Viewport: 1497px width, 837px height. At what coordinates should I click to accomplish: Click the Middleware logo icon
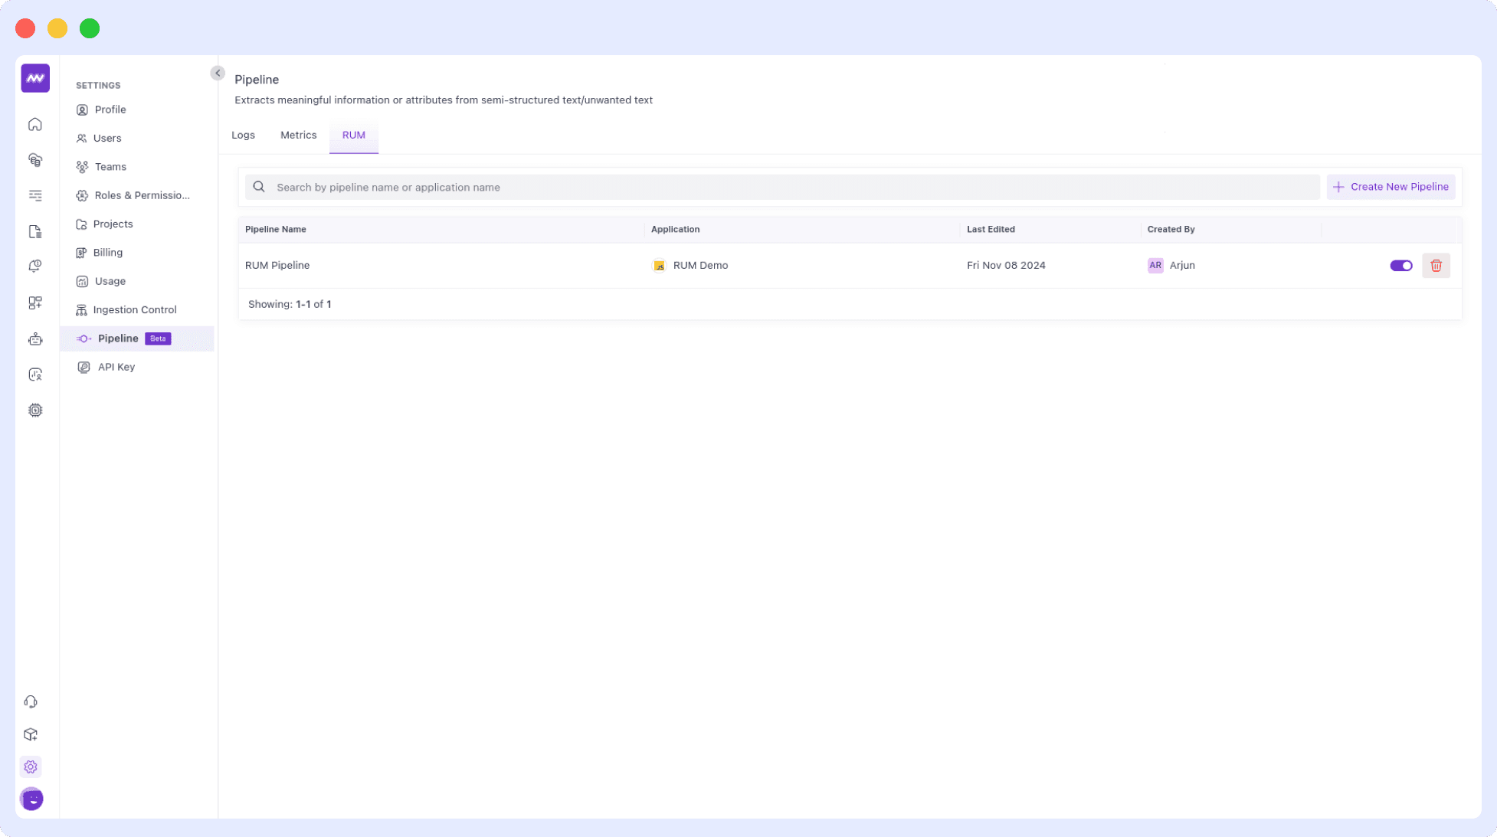point(35,78)
